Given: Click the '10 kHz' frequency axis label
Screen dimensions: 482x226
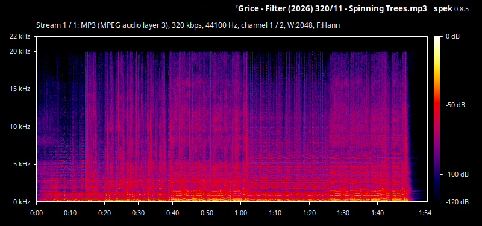Looking at the screenshot, I should tap(20, 127).
